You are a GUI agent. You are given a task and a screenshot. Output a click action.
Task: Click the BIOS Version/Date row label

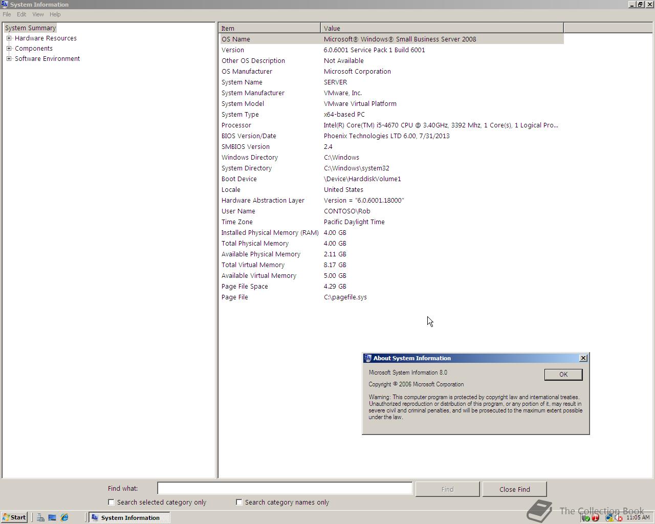click(x=248, y=136)
